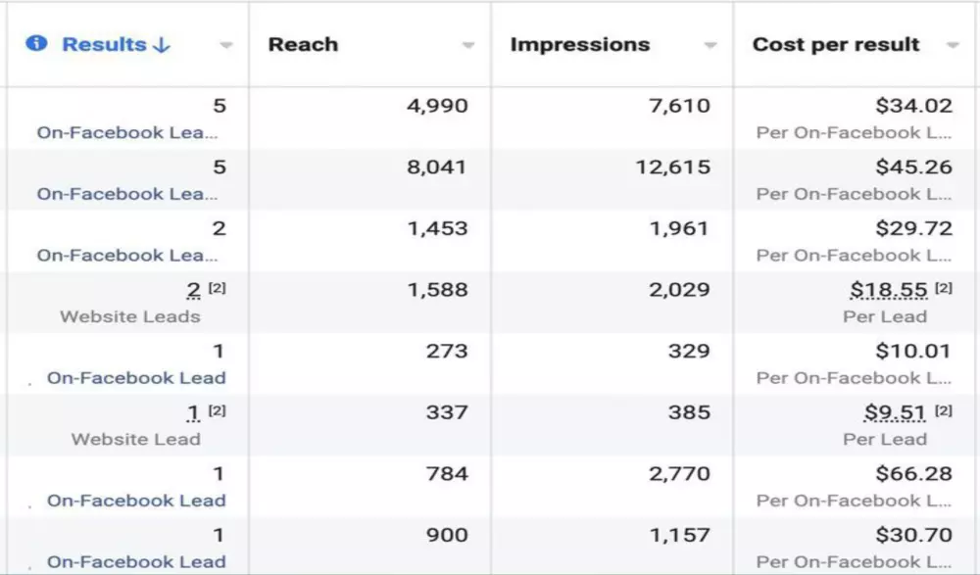This screenshot has width=980, height=575.
Task: Select the 12,615 impressions cell
Action: [672, 168]
